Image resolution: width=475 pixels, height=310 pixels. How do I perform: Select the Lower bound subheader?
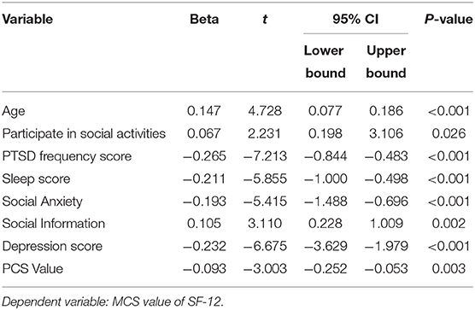pos(325,61)
